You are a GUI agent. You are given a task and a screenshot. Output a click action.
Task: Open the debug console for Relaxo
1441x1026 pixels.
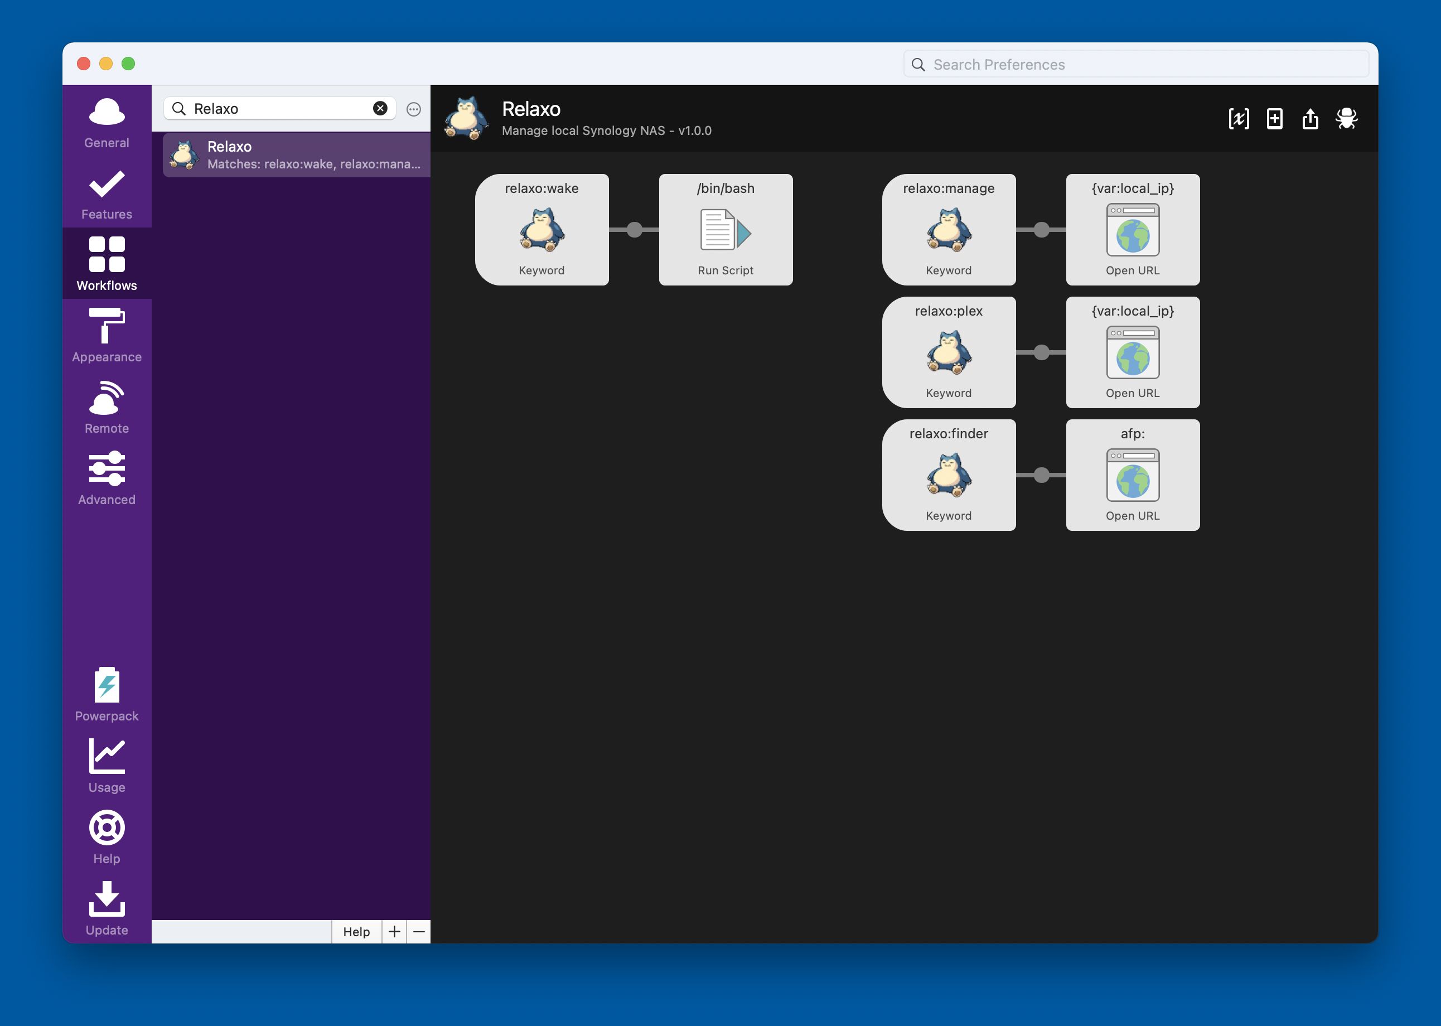tap(1346, 118)
